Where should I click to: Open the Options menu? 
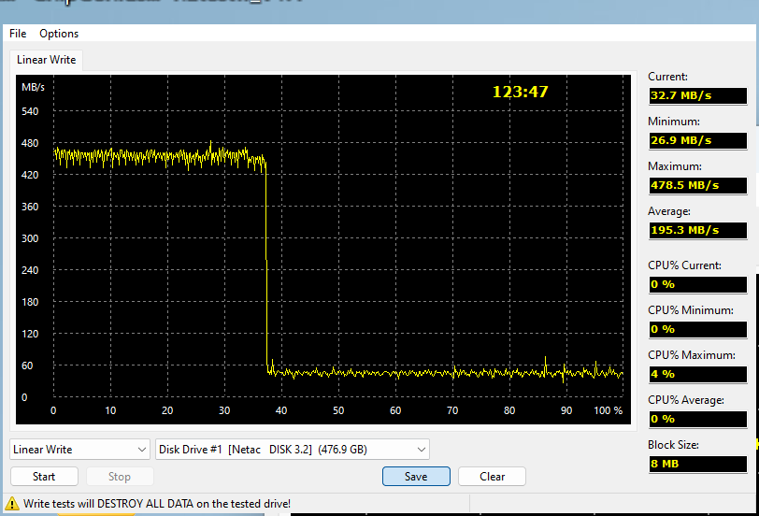pos(59,34)
